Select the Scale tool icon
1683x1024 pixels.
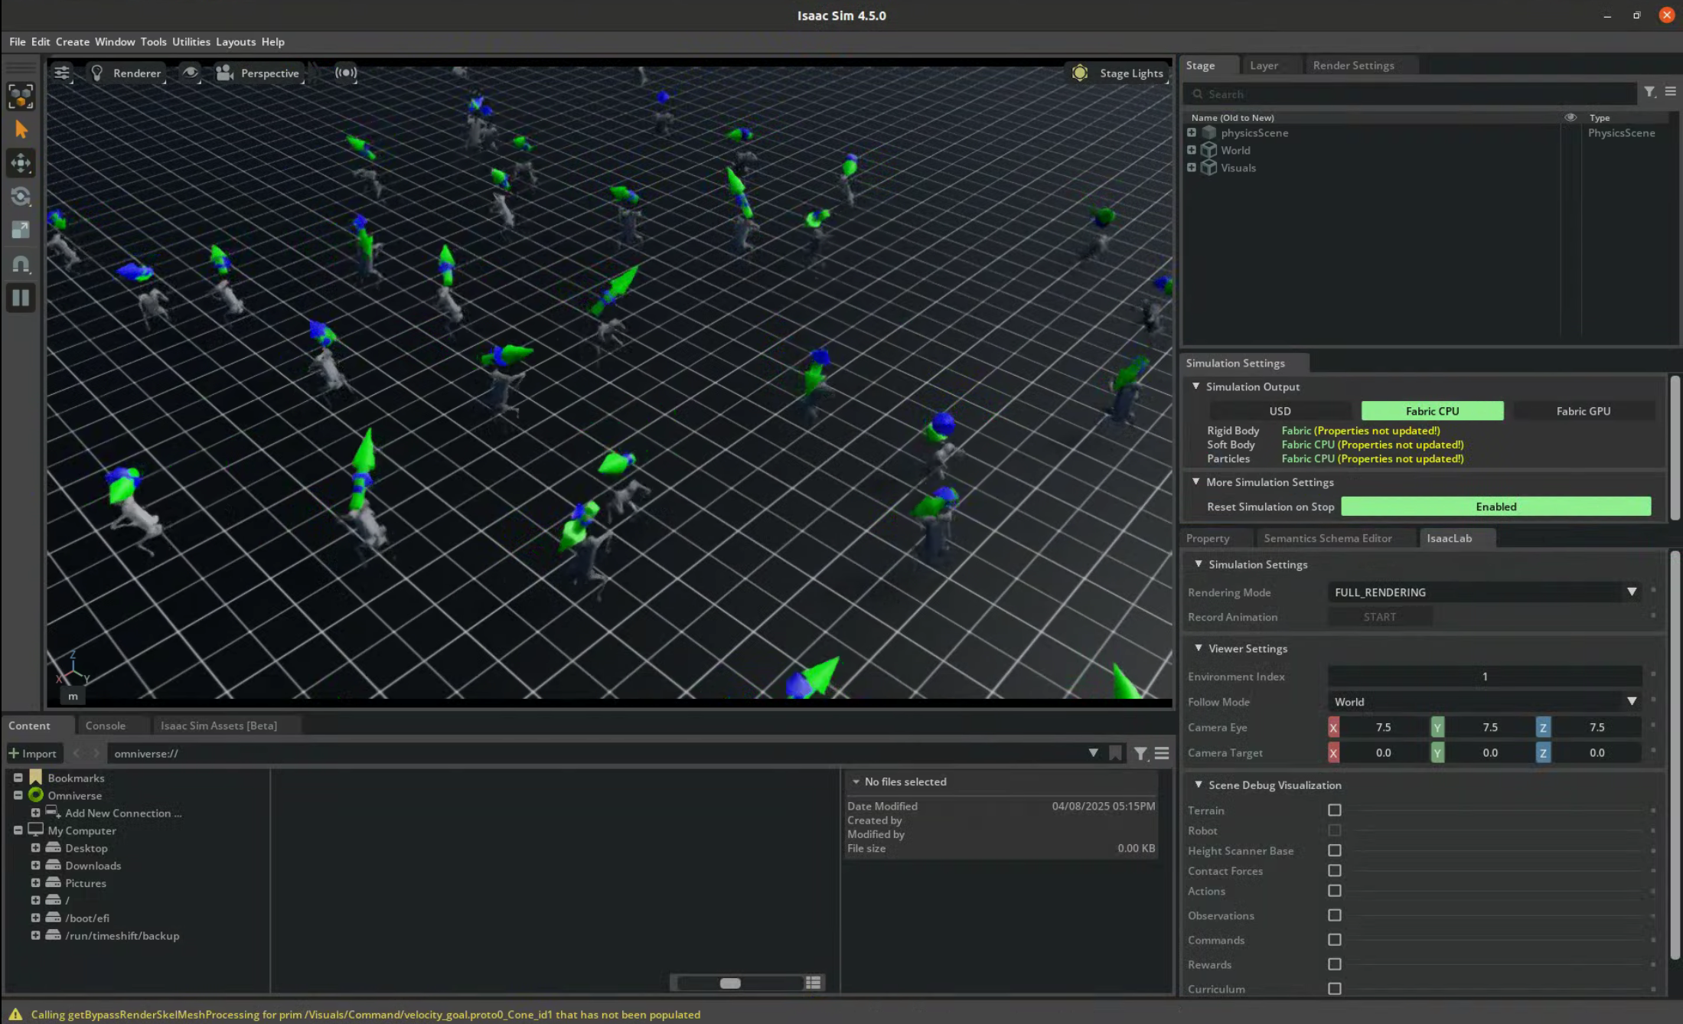pos(21,230)
